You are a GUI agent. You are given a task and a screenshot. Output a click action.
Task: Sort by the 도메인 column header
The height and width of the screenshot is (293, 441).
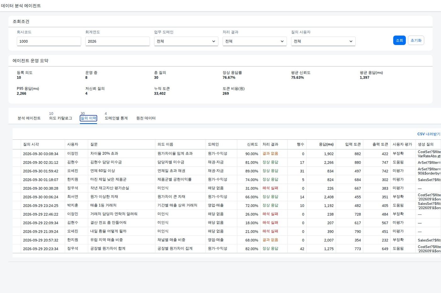pyautogui.click(x=221, y=144)
